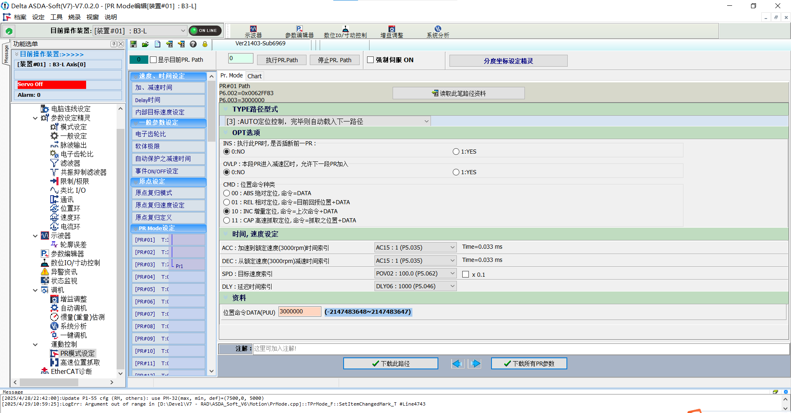This screenshot has height=413, width=791.
Task: Click 分度坐标设定精灵 button
Action: coord(508,61)
